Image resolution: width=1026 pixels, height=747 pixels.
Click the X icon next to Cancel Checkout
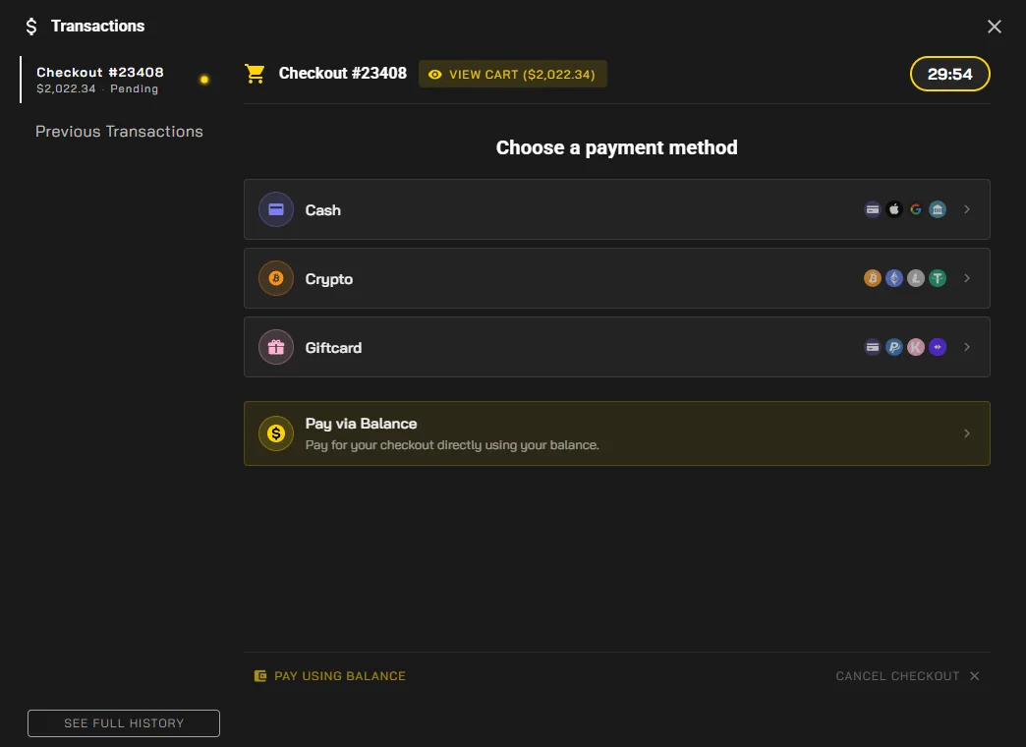click(x=974, y=676)
